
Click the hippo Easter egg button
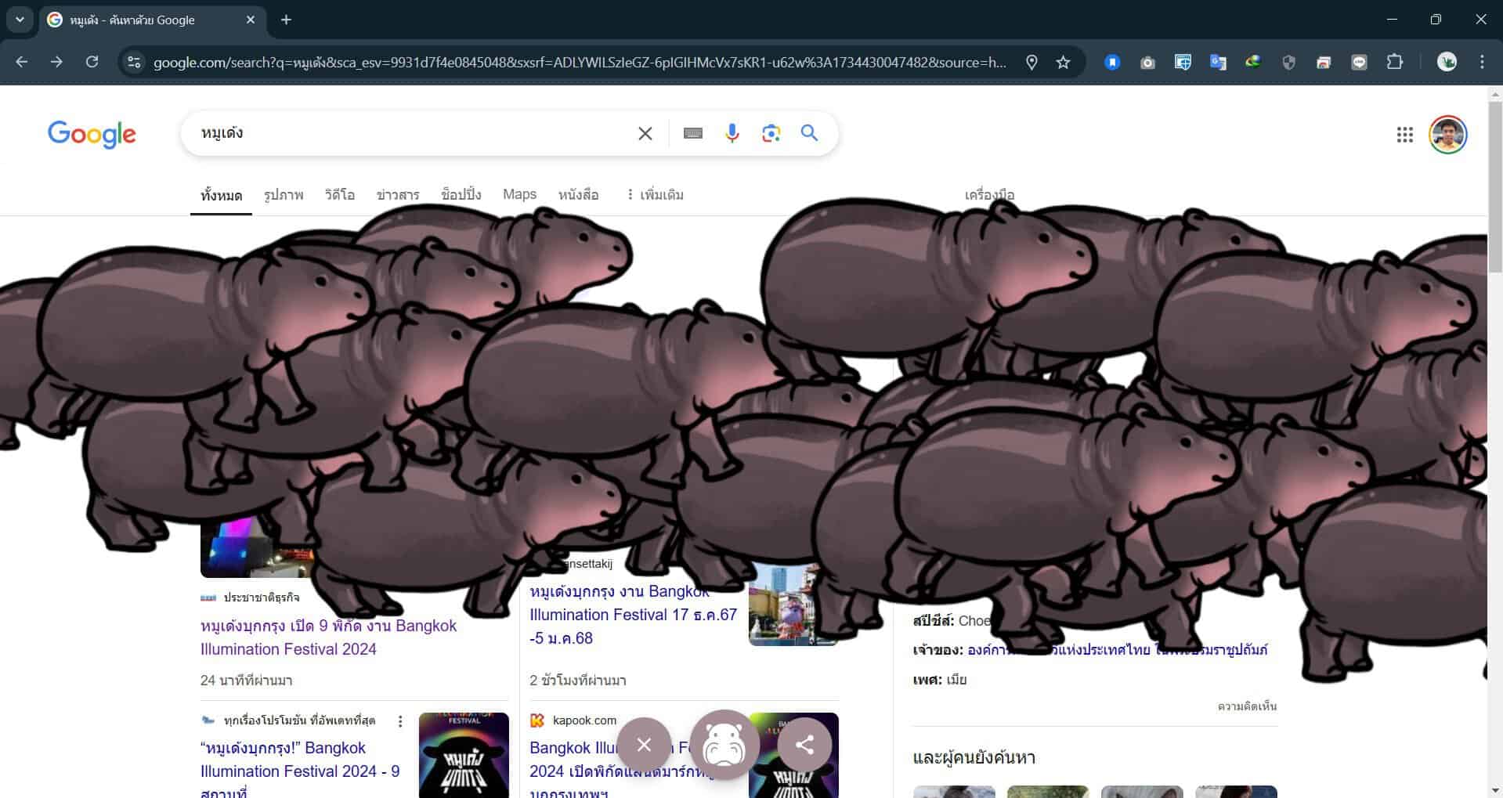[724, 744]
